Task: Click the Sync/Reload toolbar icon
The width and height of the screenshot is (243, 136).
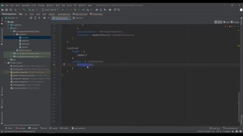Action: 11,10
